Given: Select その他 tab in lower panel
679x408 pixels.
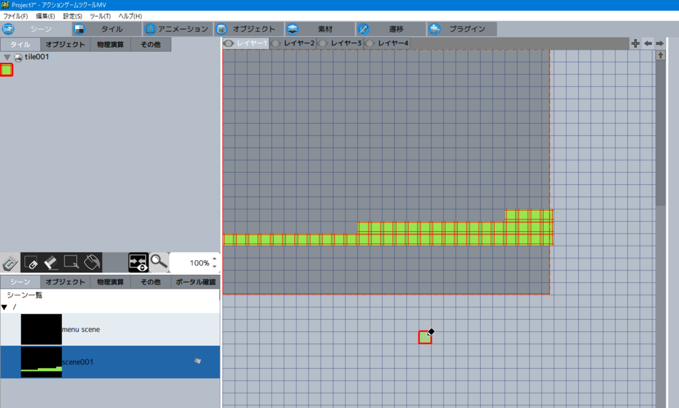Looking at the screenshot, I should [x=151, y=282].
